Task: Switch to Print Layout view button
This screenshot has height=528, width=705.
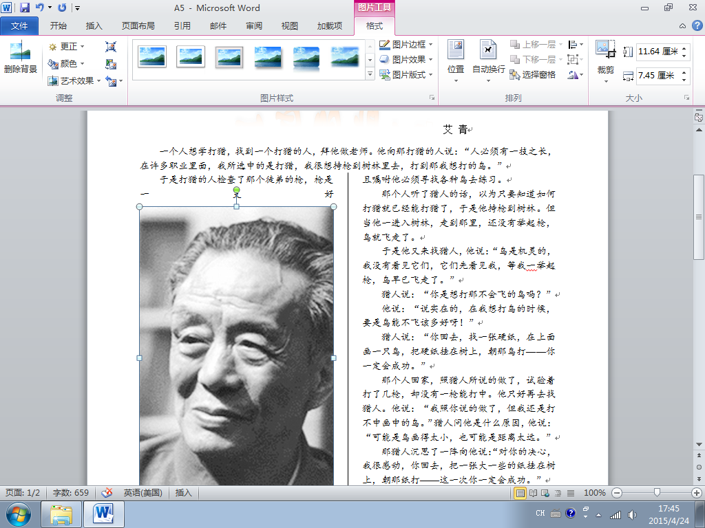Action: (x=520, y=493)
